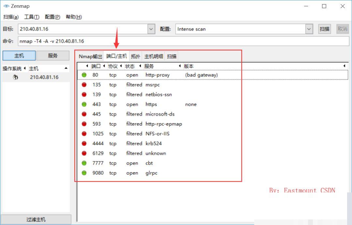Click green status dot for port 443
This screenshot has height=225, width=352.
pyautogui.click(x=84, y=104)
